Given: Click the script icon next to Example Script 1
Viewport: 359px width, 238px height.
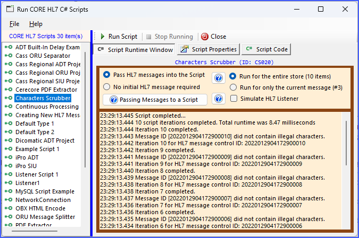Looking at the screenshot, I should pos(9,149).
